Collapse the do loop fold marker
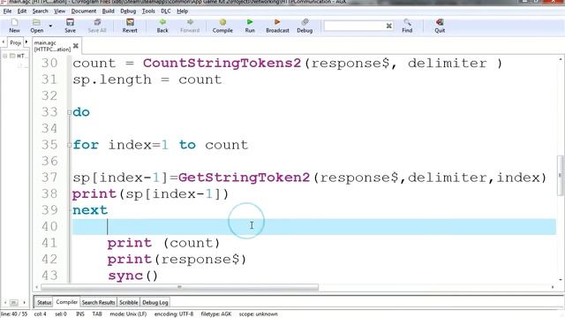This screenshot has height=318, width=565. [x=69, y=112]
